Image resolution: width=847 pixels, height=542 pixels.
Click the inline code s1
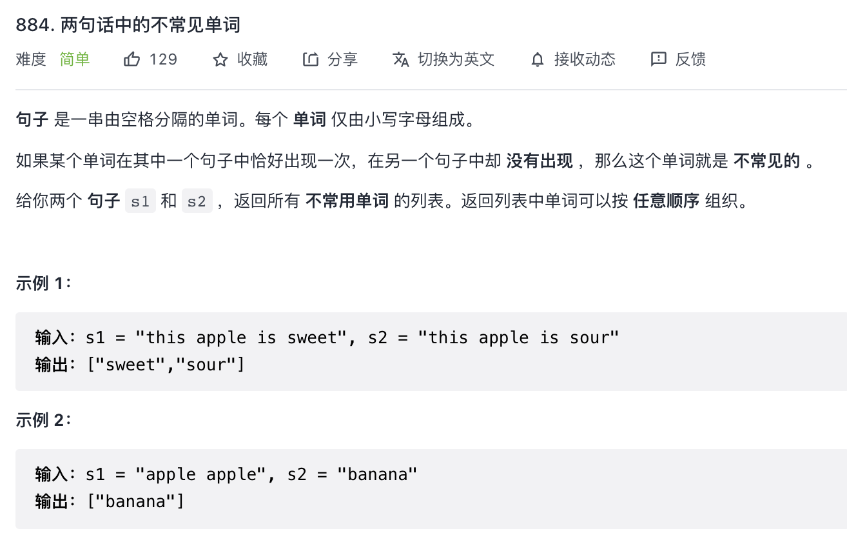tap(140, 201)
